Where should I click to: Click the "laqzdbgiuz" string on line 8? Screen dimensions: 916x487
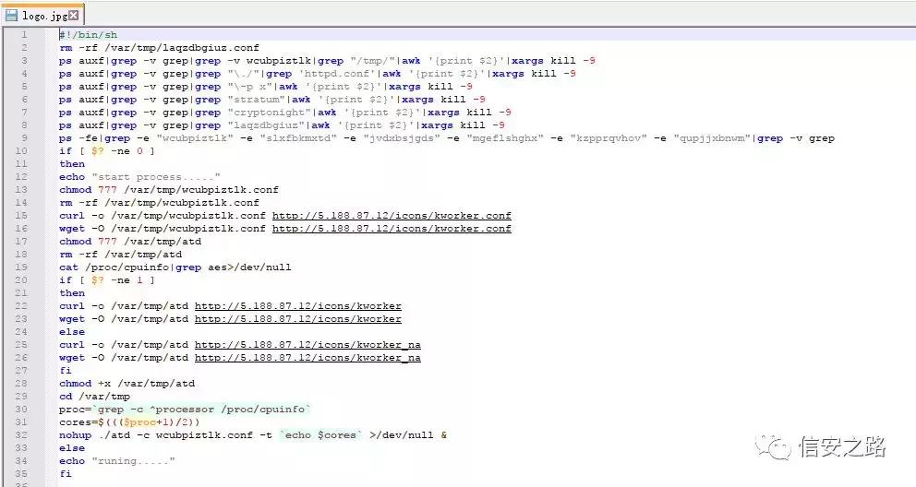[x=266, y=125]
